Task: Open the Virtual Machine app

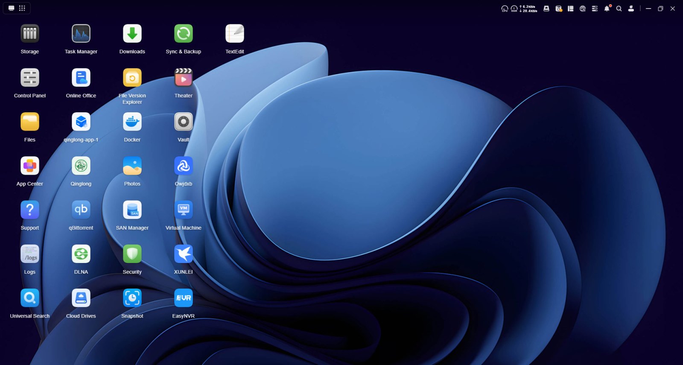Action: tap(184, 210)
